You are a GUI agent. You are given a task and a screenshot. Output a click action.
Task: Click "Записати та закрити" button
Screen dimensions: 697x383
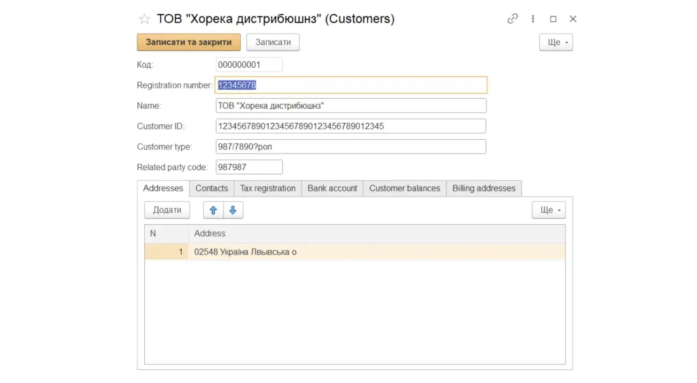coord(189,42)
